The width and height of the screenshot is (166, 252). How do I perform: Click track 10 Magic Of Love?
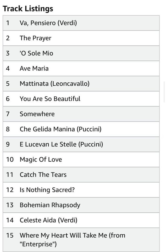point(81,160)
